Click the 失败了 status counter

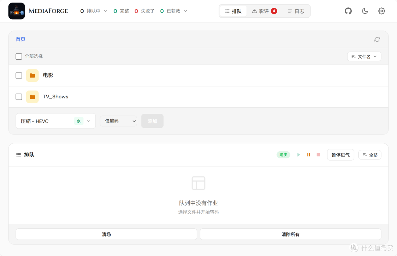pos(144,11)
